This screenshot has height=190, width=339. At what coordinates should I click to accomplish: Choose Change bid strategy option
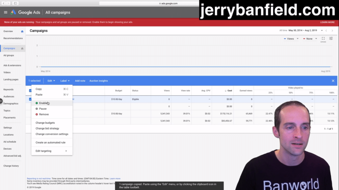pos(52,128)
